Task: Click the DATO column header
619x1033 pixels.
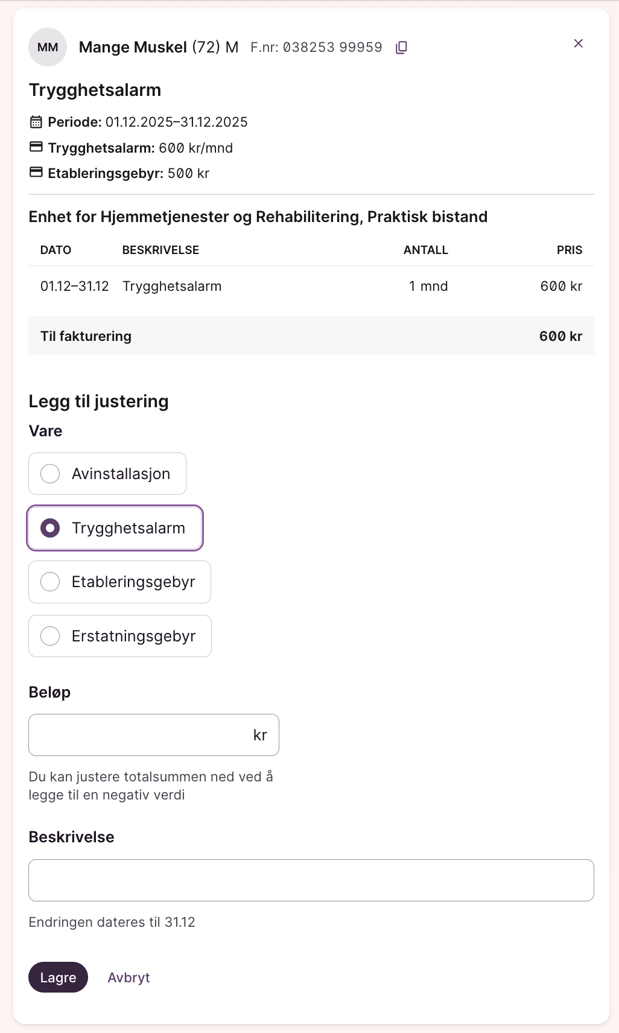Action: (x=56, y=250)
